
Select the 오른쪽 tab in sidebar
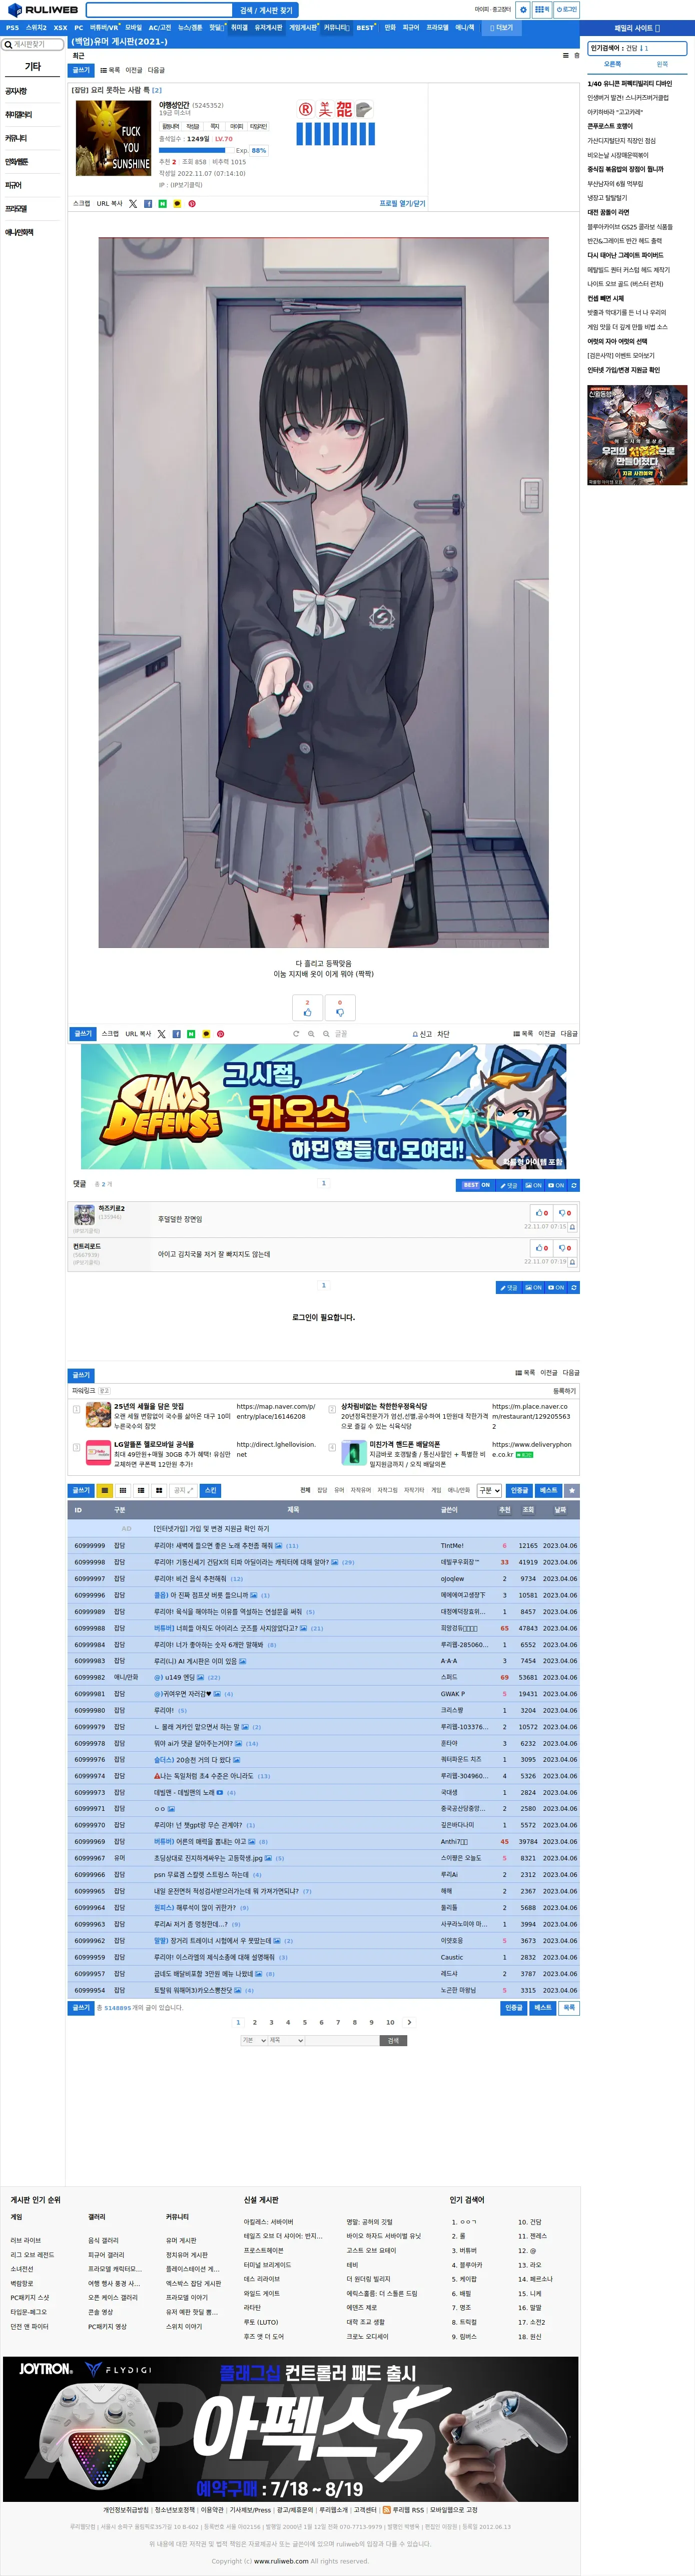click(612, 64)
